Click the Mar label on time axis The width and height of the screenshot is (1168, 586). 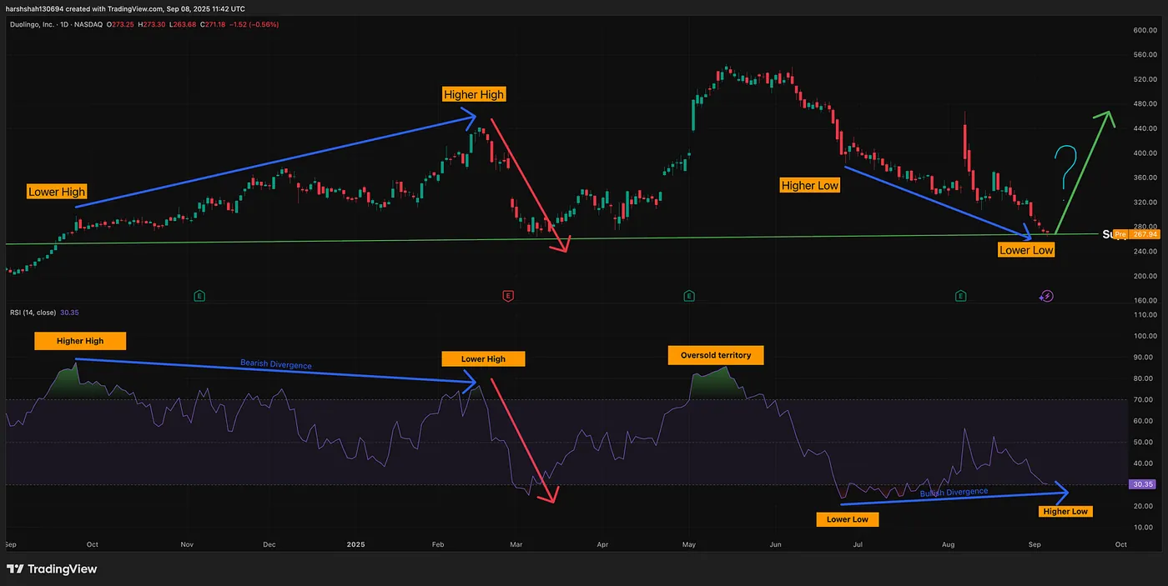tap(516, 544)
